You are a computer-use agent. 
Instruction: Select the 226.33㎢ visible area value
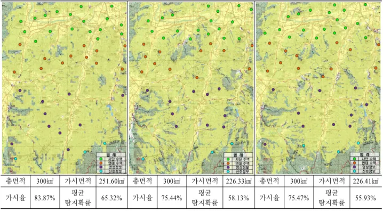pos(238,181)
